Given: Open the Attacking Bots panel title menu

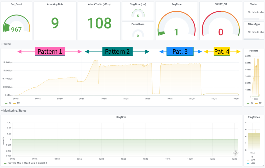Looking at the screenshot, I should [55, 4].
